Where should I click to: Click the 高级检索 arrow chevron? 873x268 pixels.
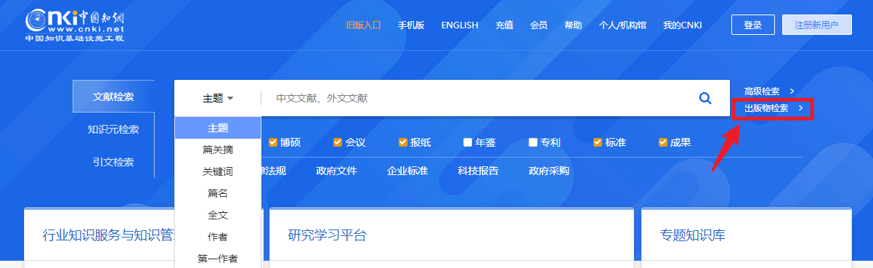pos(792,92)
